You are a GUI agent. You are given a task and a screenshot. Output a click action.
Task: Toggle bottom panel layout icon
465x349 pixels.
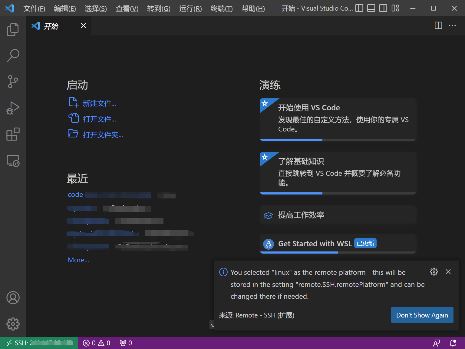click(x=371, y=8)
